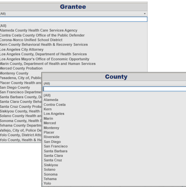Choose Tehama county option
This screenshot has width=186, height=187.
50,179
